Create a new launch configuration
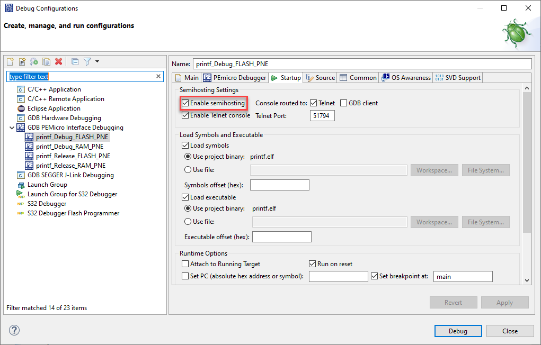Viewport: 541px width, 345px height. click(10, 61)
